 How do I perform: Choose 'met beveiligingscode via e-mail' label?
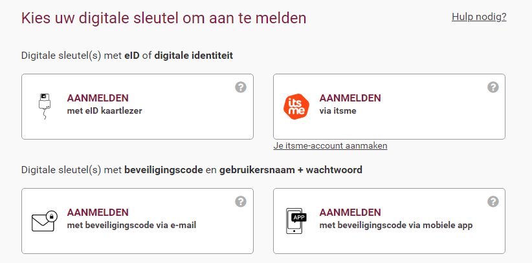click(131, 226)
